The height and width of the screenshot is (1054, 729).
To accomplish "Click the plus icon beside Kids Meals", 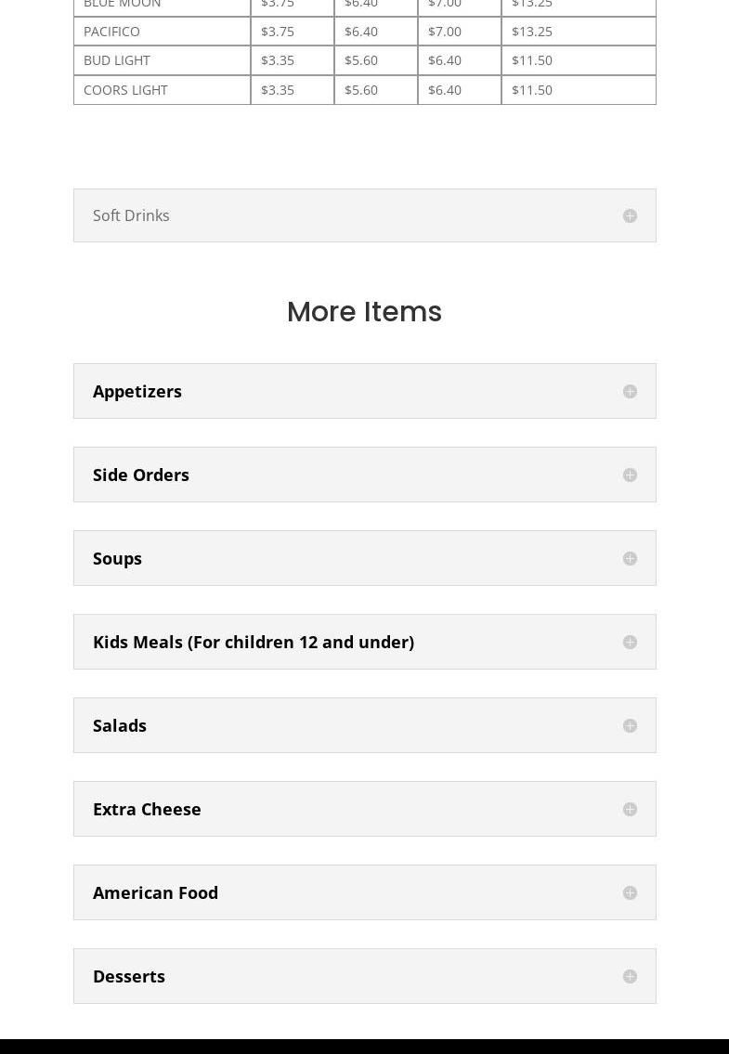I will point(630,643).
